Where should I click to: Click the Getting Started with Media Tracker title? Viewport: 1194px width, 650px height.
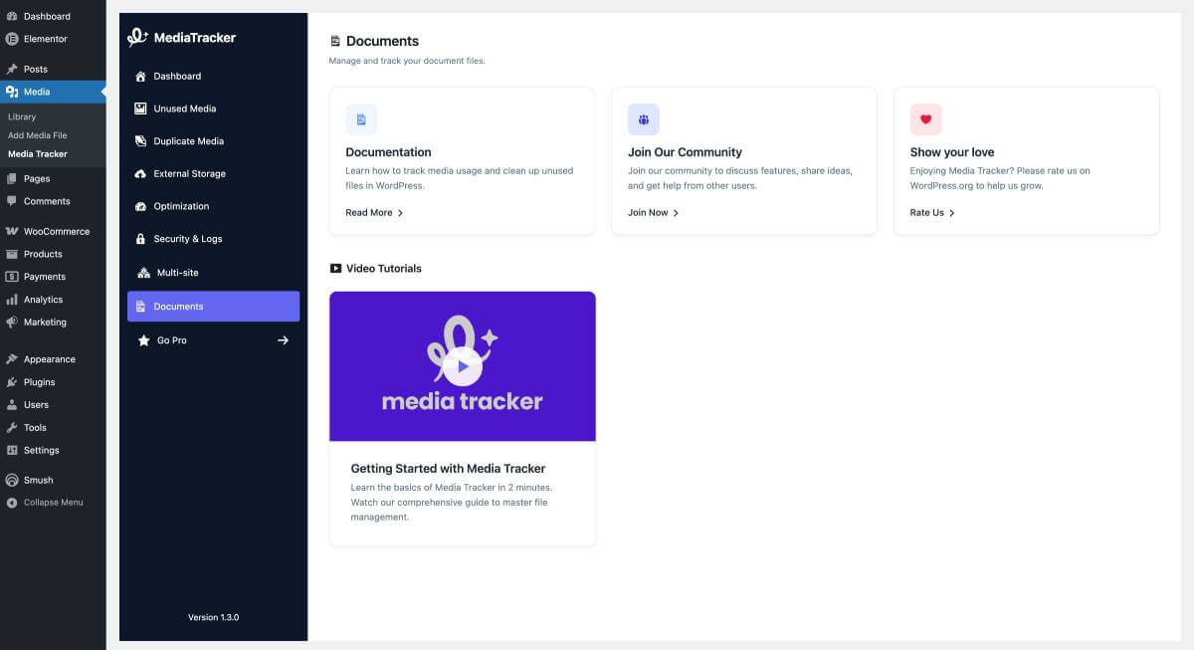pyautogui.click(x=449, y=468)
